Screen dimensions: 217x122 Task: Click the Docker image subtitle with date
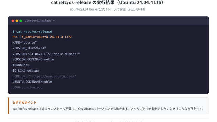(x=108, y=9)
